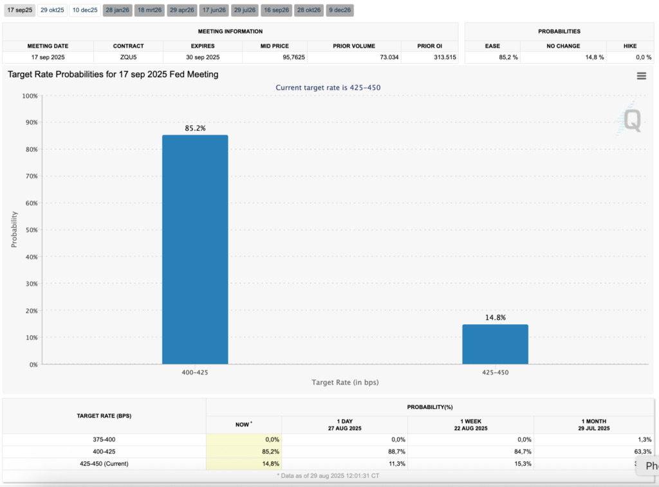Screen dimensions: 659x487
Task: Select the 9 dec26 meeting tab
Action: point(339,10)
